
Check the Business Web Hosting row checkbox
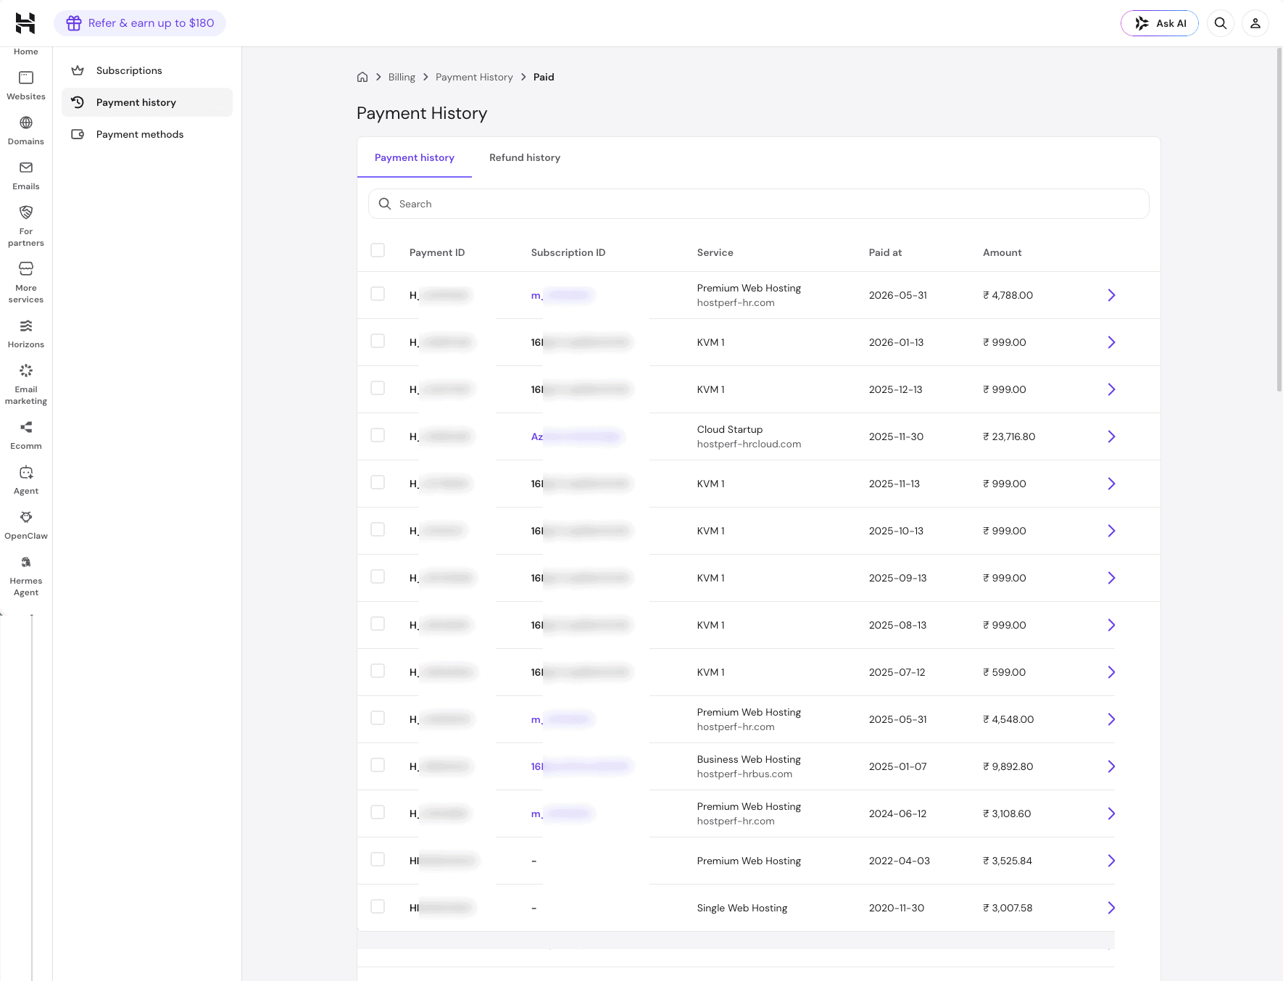point(378,765)
